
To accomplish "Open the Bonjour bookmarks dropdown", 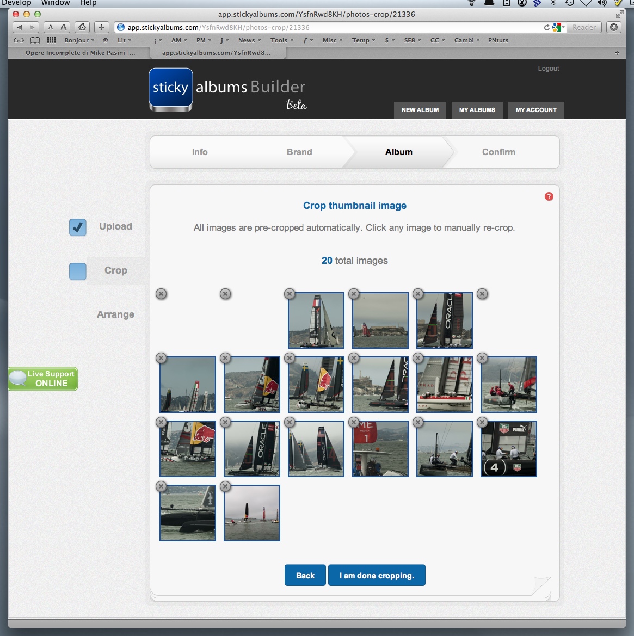I will [79, 40].
